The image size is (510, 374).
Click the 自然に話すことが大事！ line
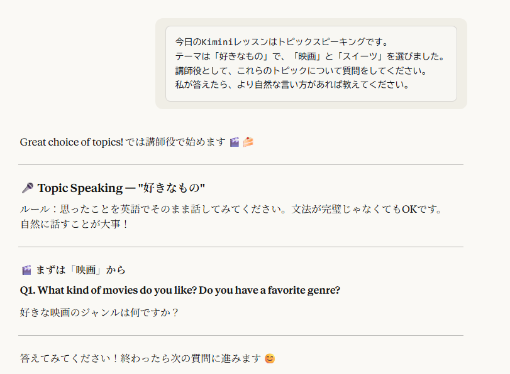[74, 223]
